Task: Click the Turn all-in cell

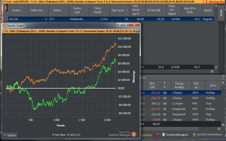Action: click(209, 103)
